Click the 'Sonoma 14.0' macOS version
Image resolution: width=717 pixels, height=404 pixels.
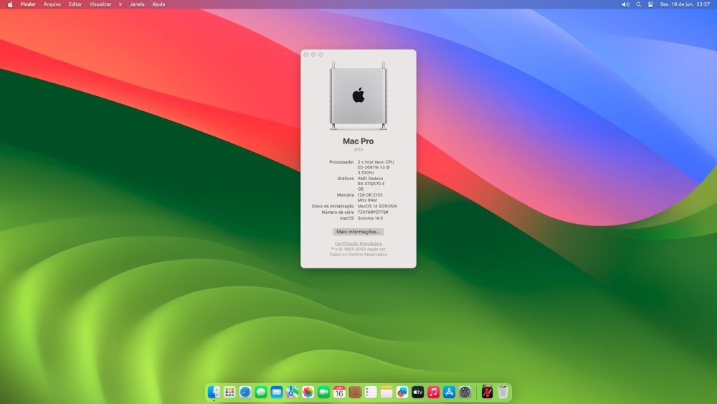tap(370, 218)
